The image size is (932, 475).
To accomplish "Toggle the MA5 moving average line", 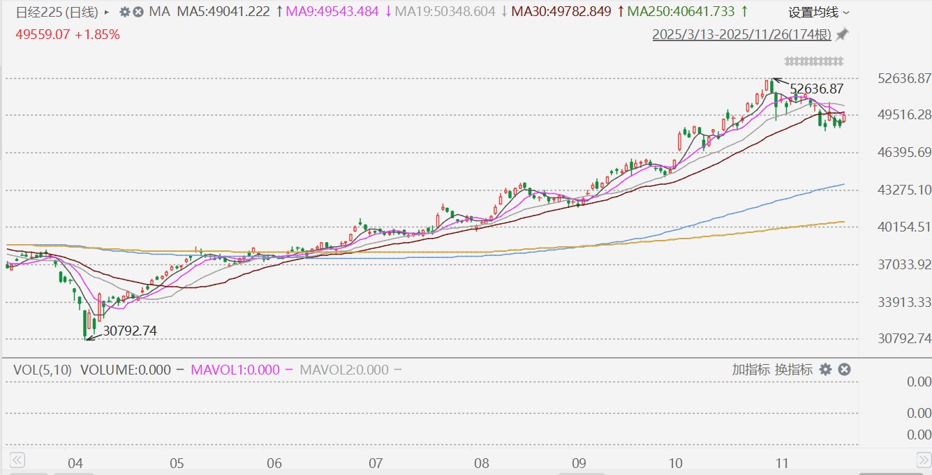I will (222, 12).
